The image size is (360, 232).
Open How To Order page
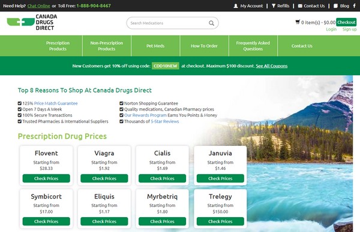point(205,46)
